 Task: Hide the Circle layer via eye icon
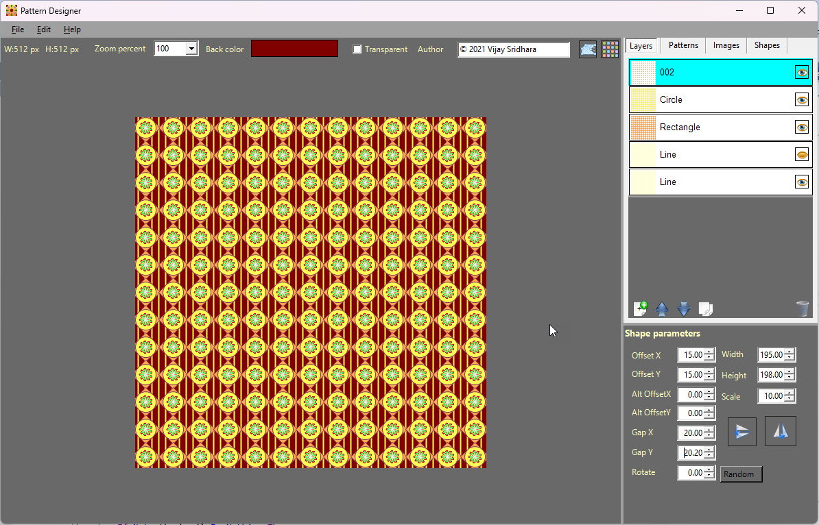coord(802,99)
